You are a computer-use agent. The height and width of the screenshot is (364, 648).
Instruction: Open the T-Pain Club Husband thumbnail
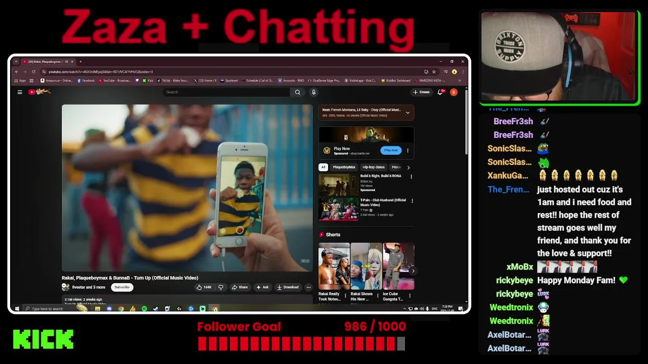pyautogui.click(x=339, y=209)
